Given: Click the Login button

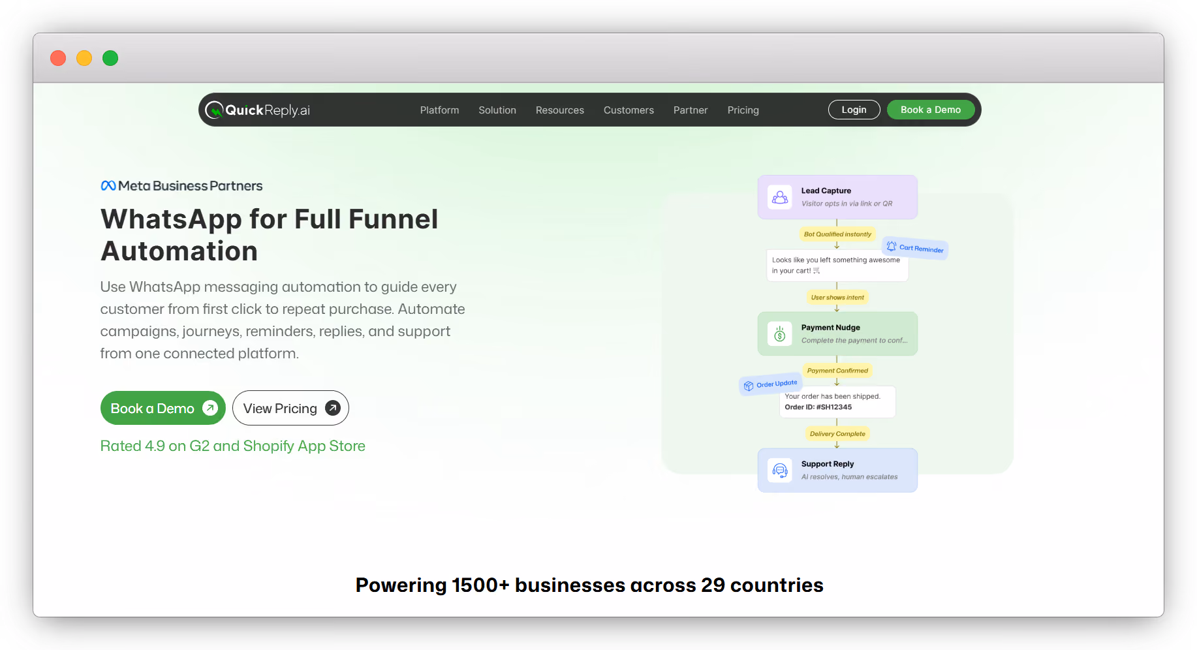Looking at the screenshot, I should (854, 110).
